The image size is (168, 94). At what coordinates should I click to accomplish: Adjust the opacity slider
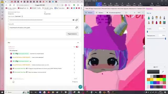point(156,39)
